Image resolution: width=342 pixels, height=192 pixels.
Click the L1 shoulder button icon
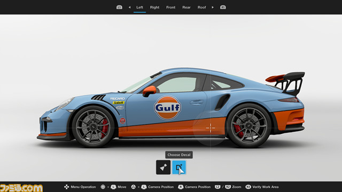point(119,7)
